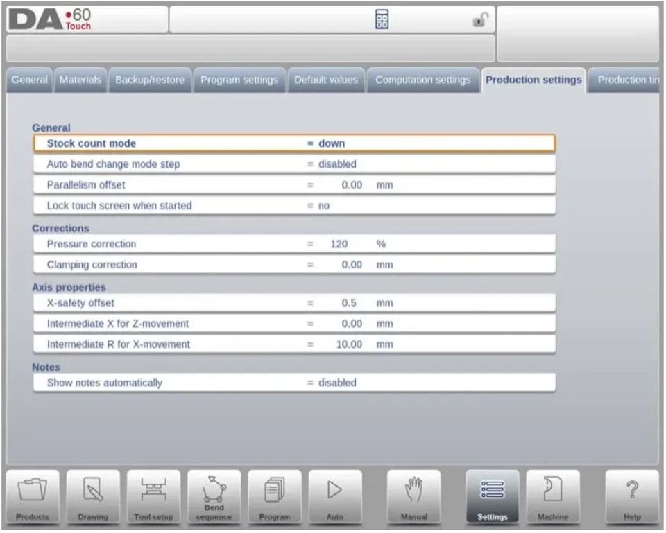Edit the X-safety offset value
This screenshot has width=666, height=533.
point(294,303)
